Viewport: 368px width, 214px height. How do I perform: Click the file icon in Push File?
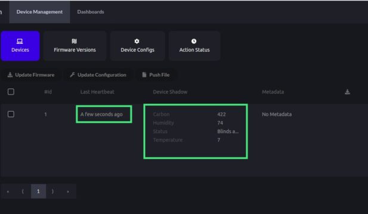pos(144,75)
